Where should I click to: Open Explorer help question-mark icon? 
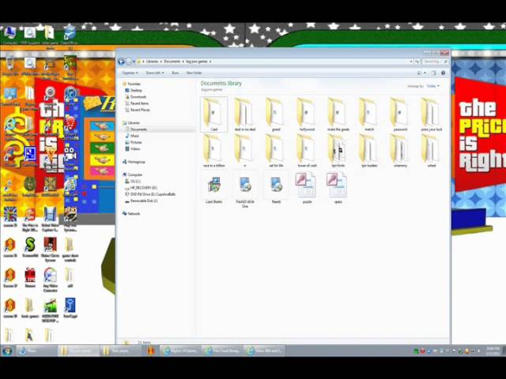point(444,73)
